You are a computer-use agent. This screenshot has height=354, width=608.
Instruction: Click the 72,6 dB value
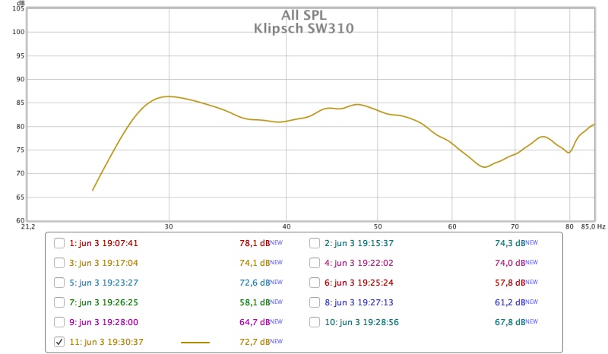[255, 283]
